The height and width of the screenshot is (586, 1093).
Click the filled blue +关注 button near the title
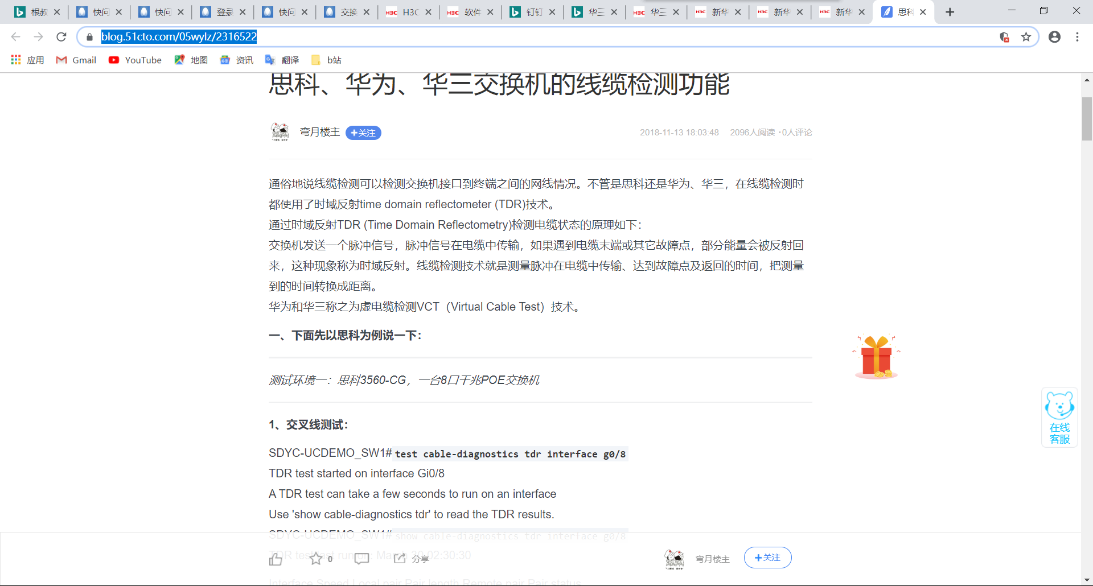tap(363, 133)
